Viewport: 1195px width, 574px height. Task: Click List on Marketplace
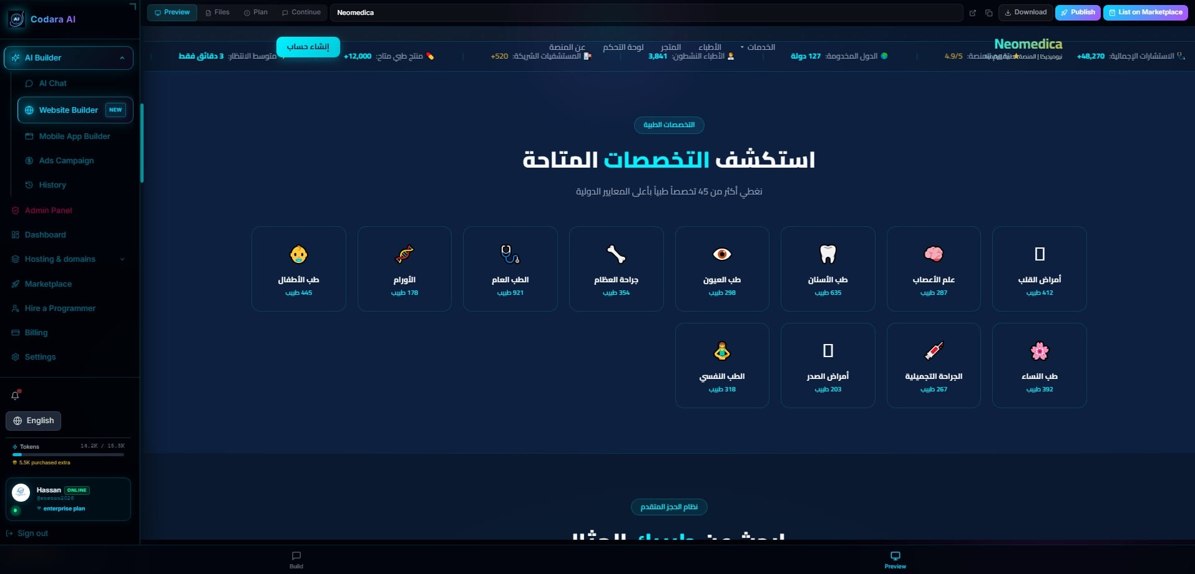(x=1146, y=12)
